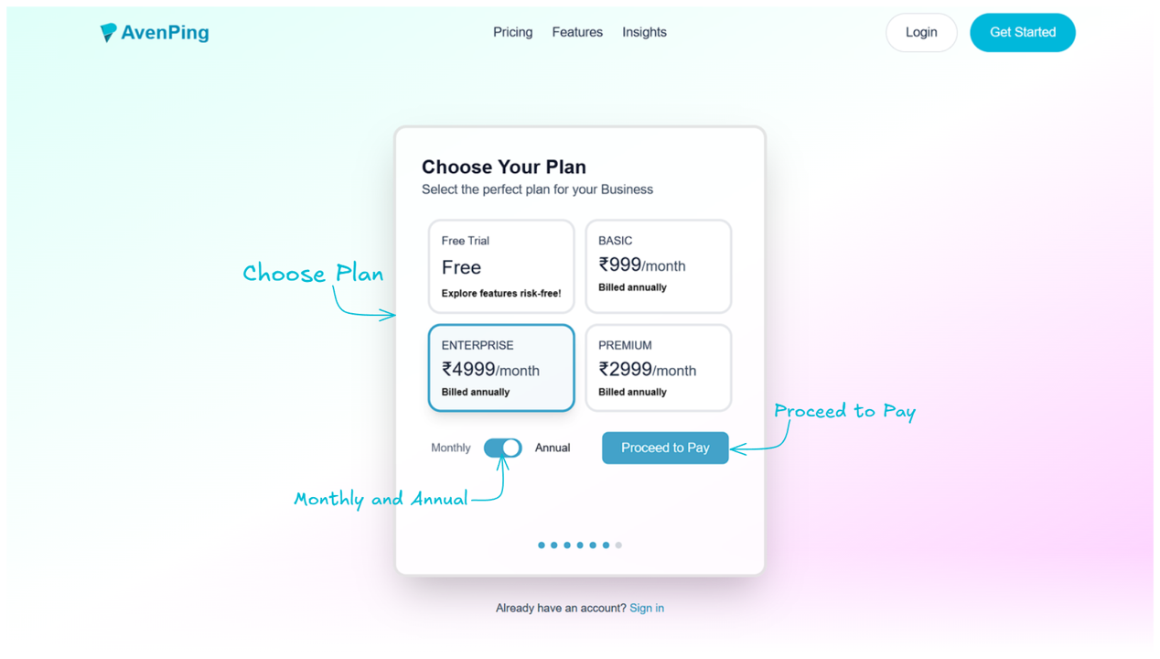Click the Annual billing label
Viewport: 1160px width, 659px height.
pos(553,448)
